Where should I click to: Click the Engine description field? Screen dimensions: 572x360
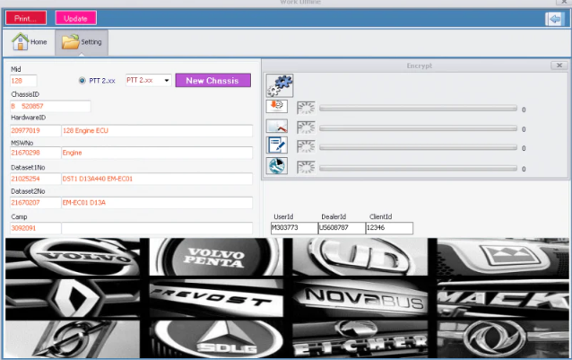point(157,153)
